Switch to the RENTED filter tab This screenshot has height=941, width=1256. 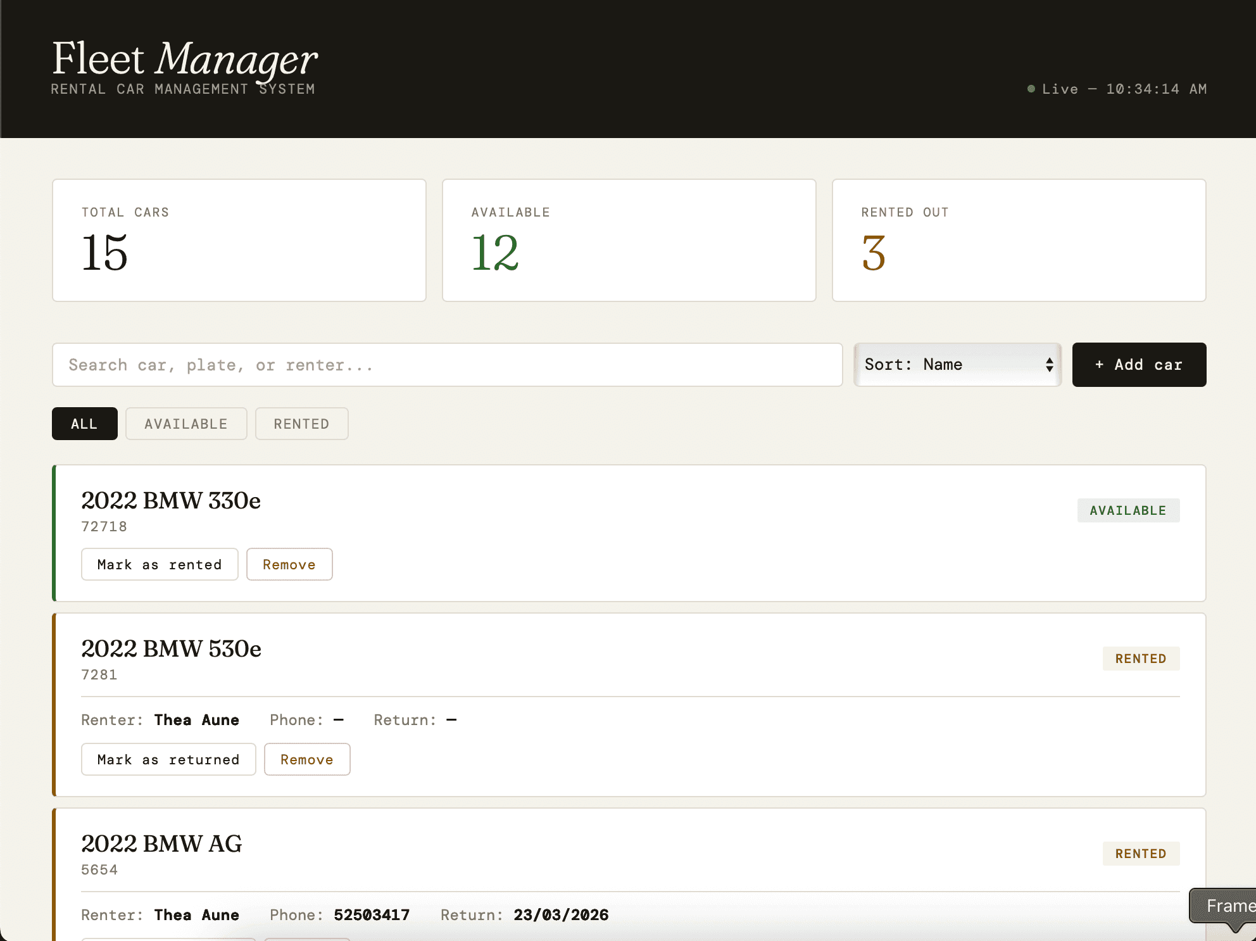(301, 424)
